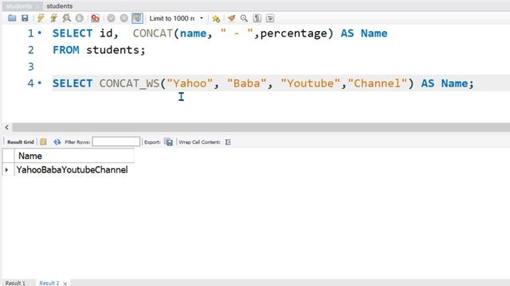Focus the Filter Rows input field
The image size is (510, 286).
click(116, 141)
